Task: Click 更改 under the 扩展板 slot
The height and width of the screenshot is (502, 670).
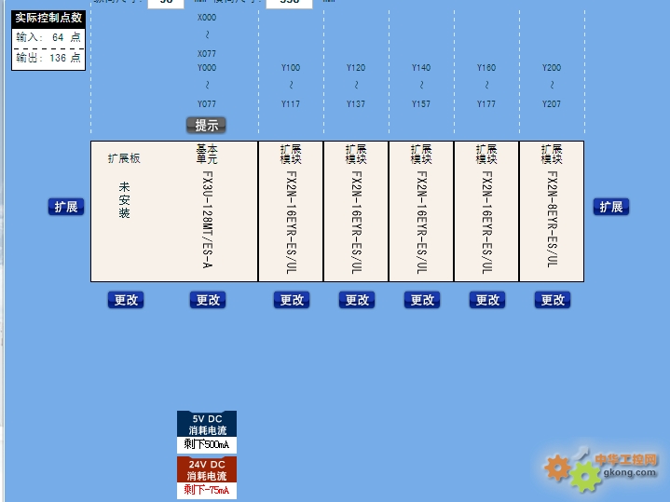Action: pos(126,300)
